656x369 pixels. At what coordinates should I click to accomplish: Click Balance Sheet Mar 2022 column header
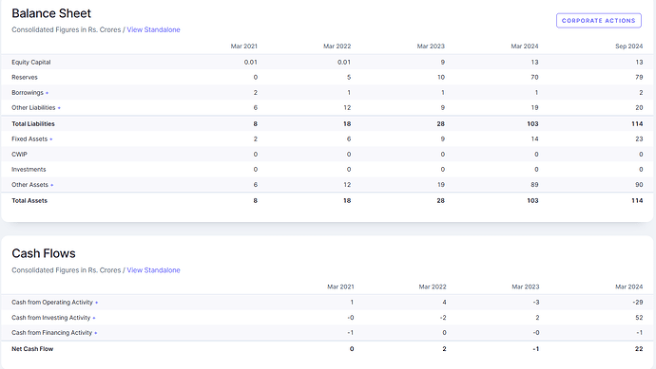[x=338, y=46]
